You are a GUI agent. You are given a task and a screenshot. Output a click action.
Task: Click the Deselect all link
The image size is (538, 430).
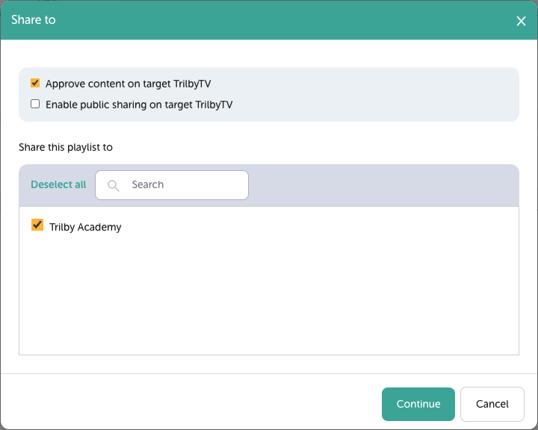tap(58, 185)
